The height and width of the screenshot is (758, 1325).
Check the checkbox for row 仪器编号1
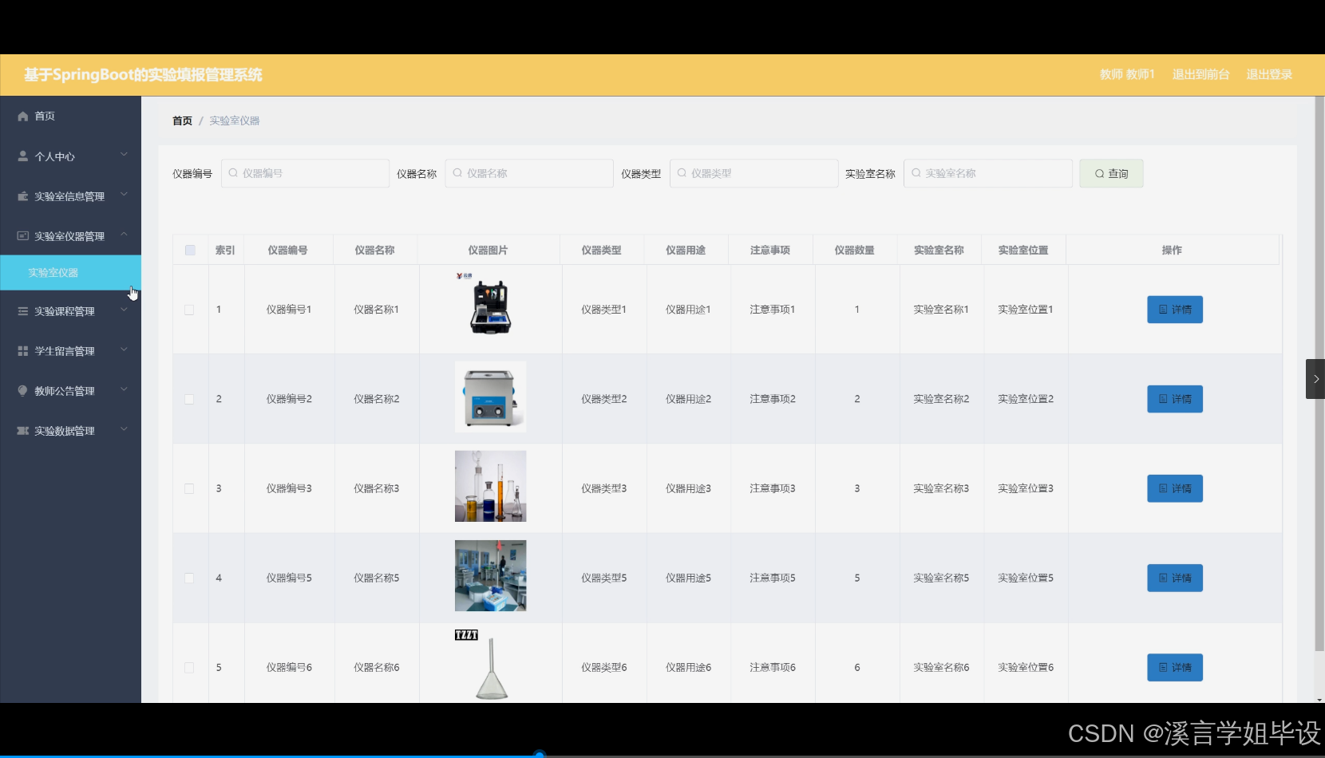[x=189, y=310]
